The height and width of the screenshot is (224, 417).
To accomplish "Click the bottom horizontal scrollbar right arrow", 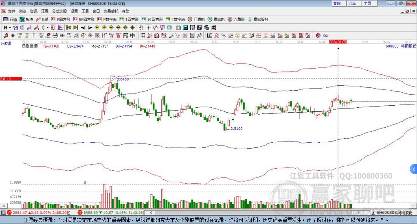I will [x=358, y=213].
